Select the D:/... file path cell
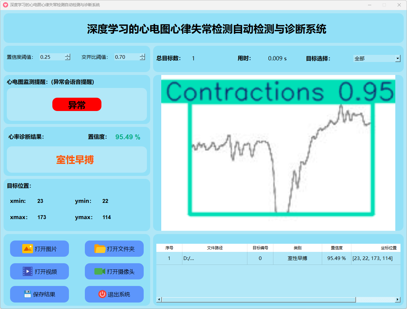Viewport: 407px width, 309px height. 215,258
